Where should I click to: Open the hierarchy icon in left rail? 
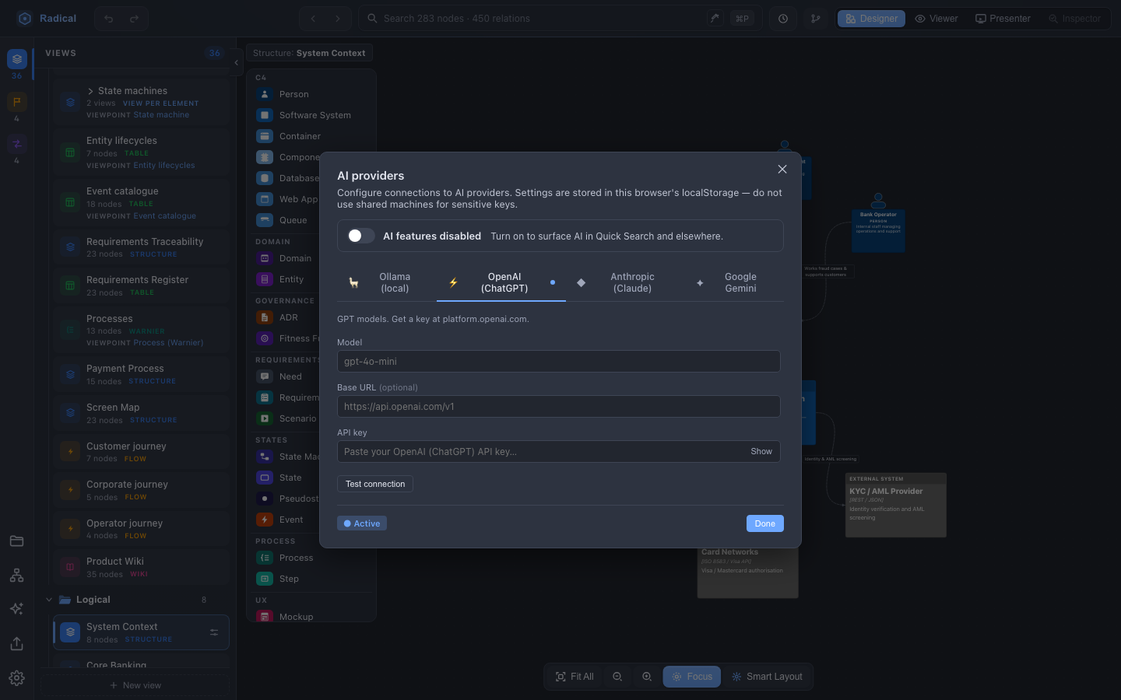click(16, 576)
